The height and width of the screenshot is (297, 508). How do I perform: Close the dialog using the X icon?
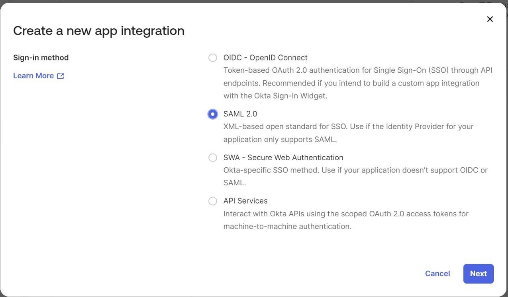pos(490,19)
